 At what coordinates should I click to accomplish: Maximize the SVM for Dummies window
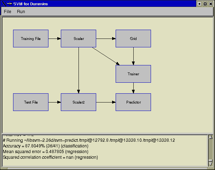205,4
